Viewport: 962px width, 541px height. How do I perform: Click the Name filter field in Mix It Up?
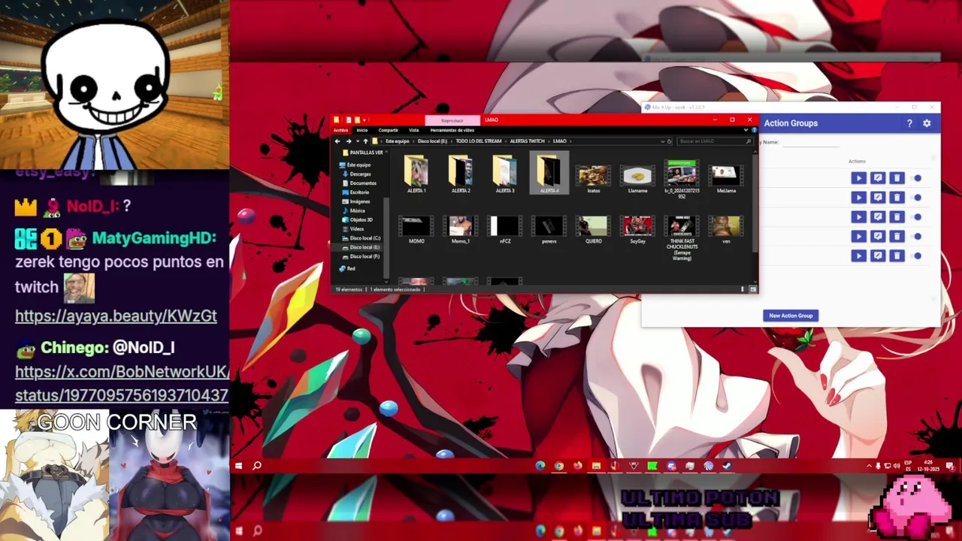(812, 142)
